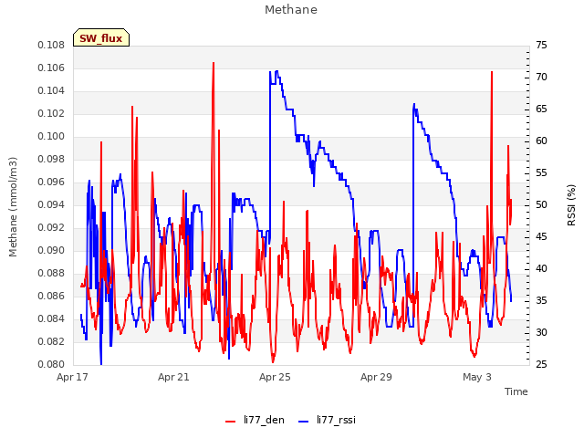
Task: Toggle the li77_den legend entry
Action: click(255, 420)
